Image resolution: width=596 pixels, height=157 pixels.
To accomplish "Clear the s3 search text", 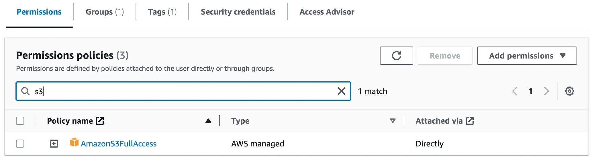I will tap(341, 91).
